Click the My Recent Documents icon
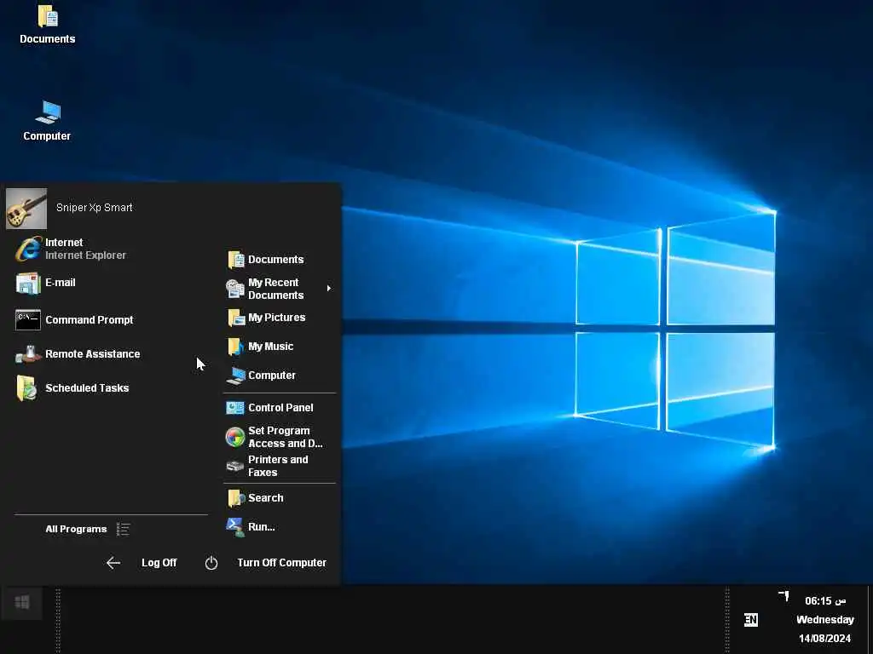This screenshot has height=654, width=873. click(x=235, y=289)
